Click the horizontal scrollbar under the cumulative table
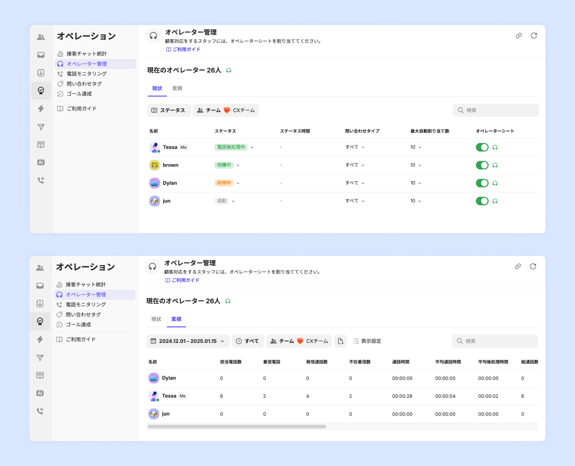 237,427
